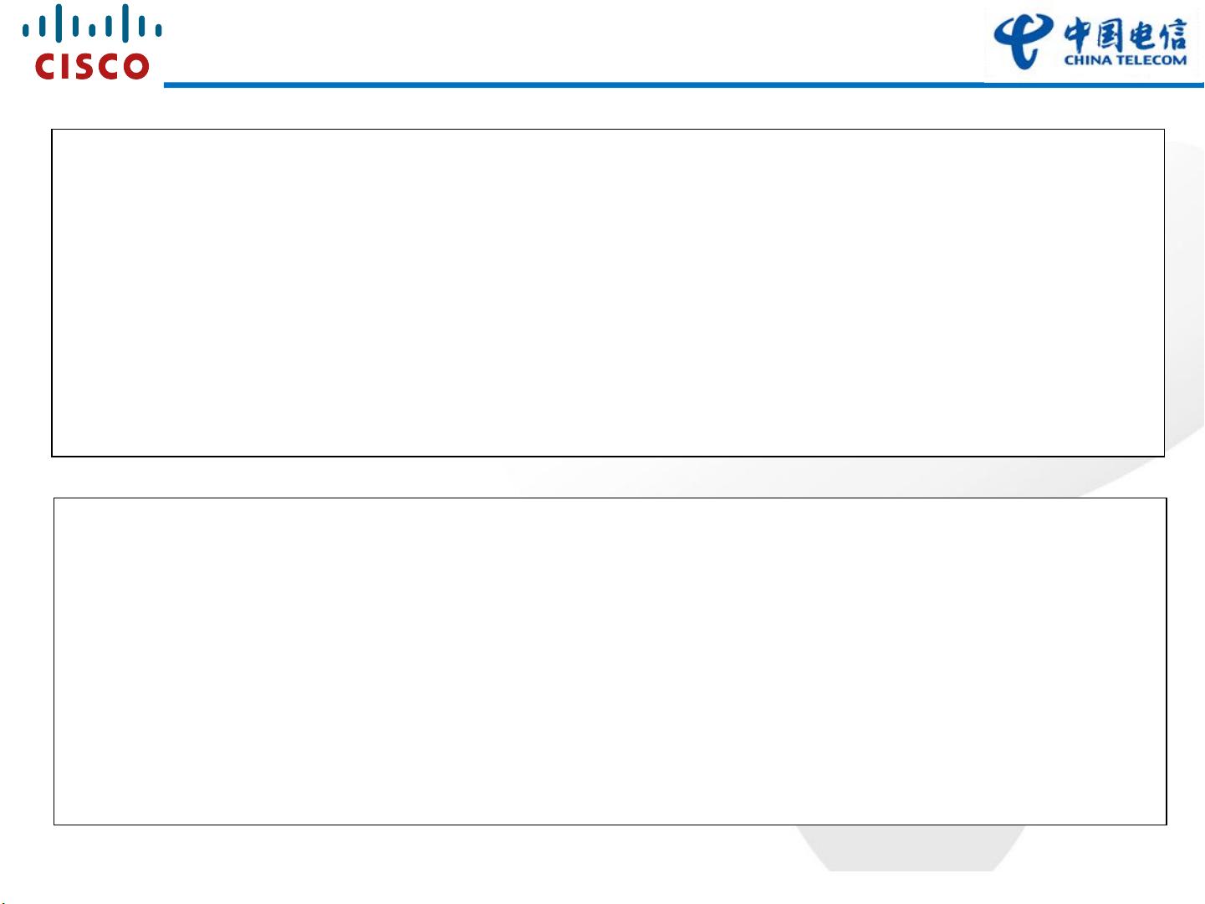Click the 国 character in Telecom logo

[x=1111, y=36]
